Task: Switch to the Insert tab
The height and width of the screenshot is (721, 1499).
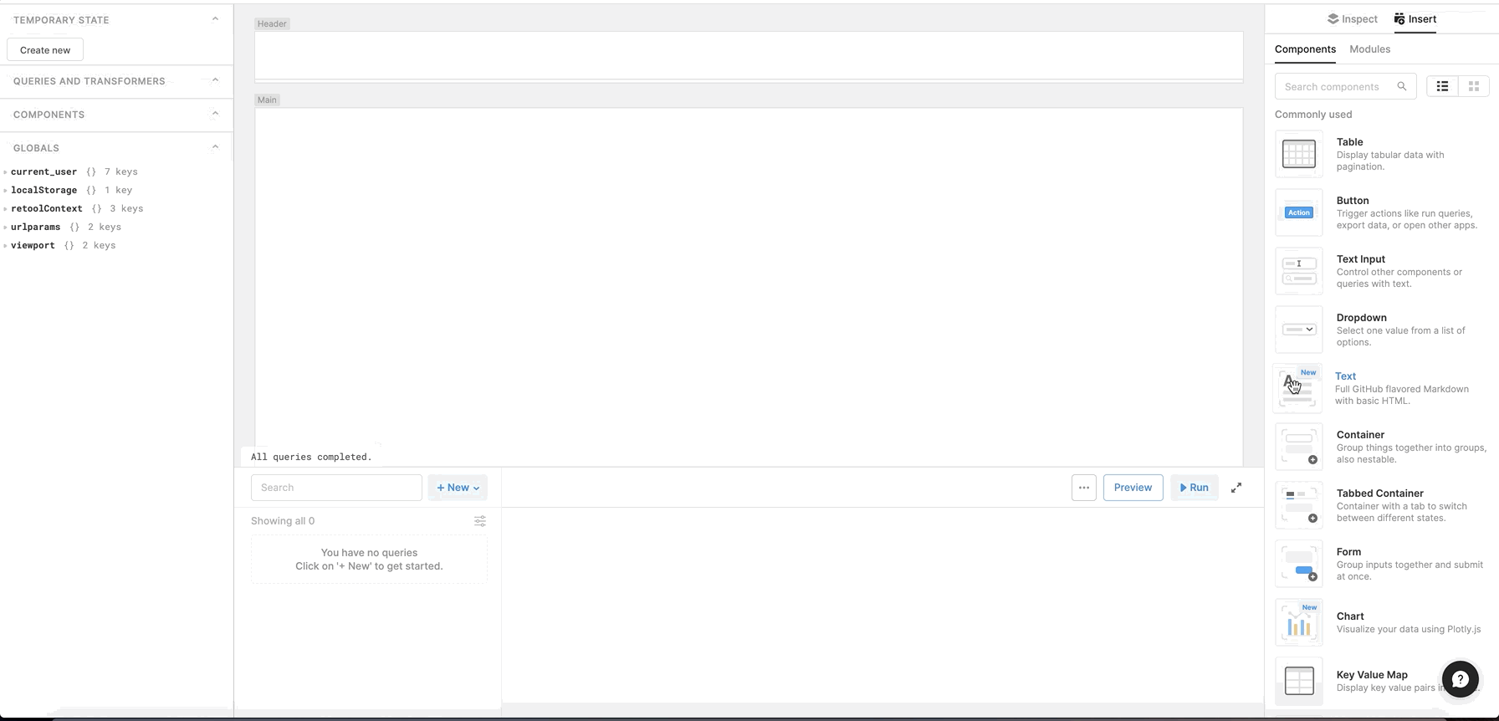Action: [1415, 18]
